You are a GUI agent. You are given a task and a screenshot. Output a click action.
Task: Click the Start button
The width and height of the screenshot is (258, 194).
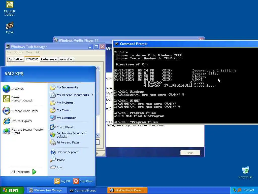point(12,190)
